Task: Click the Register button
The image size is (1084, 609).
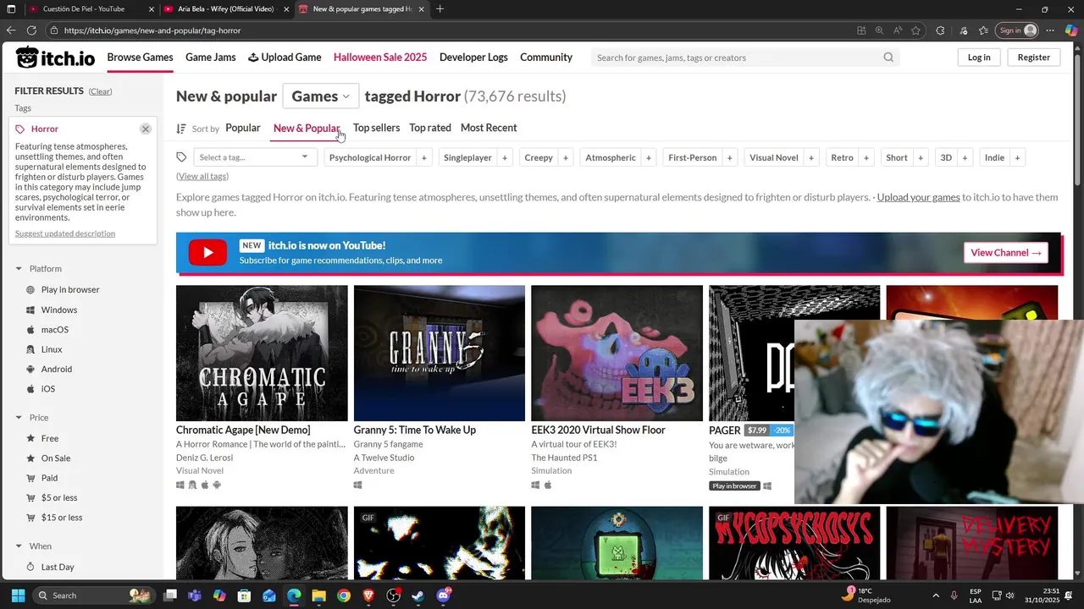Action: pyautogui.click(x=1034, y=58)
